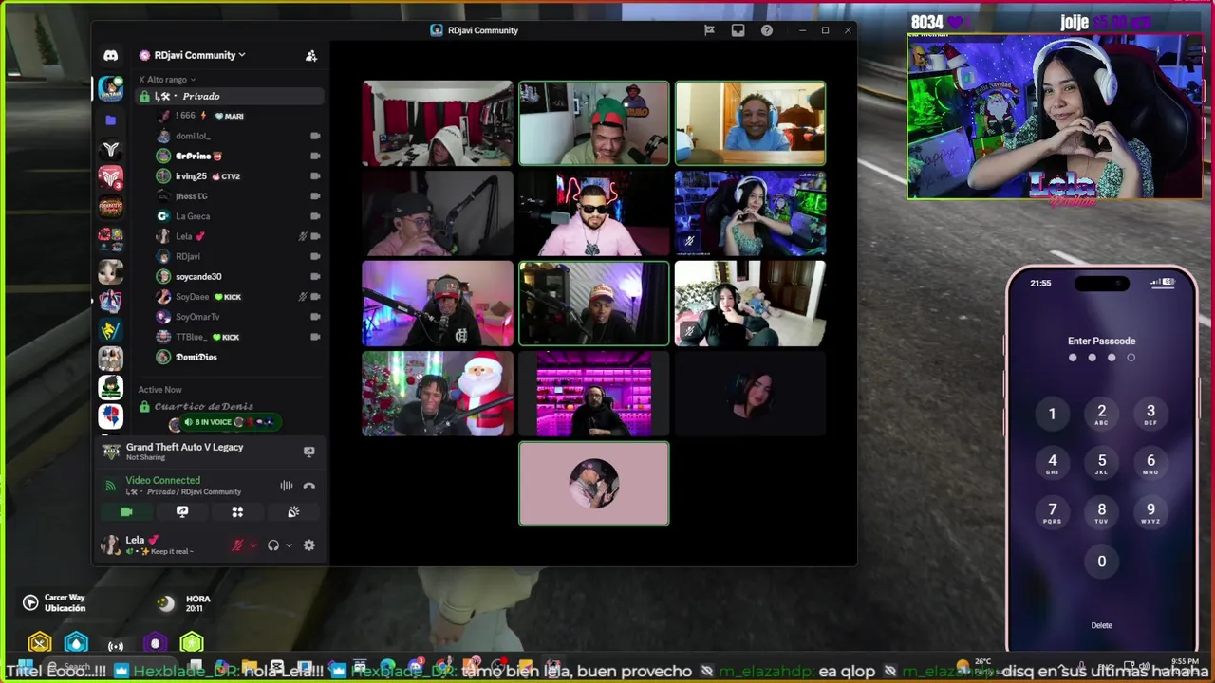1215x683 pixels.
Task: Click the help question mark icon
Action: pos(767,30)
